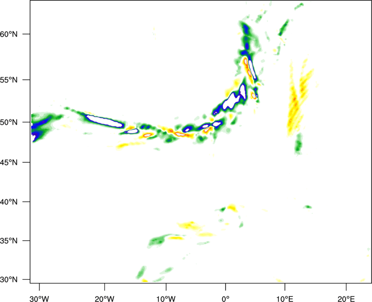Click the 30°N latitude label
Image resolution: width=372 pixels, height=302 pixels.
click(x=9, y=280)
